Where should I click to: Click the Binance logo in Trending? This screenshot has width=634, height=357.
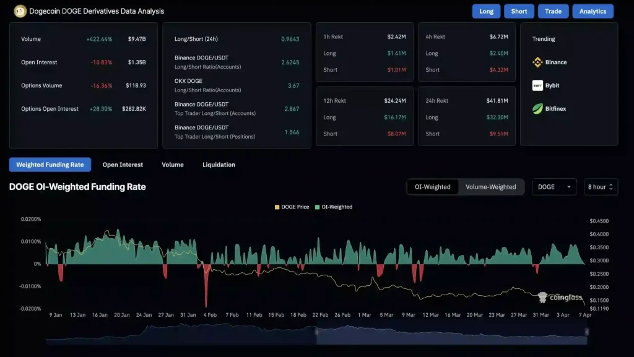[537, 62]
